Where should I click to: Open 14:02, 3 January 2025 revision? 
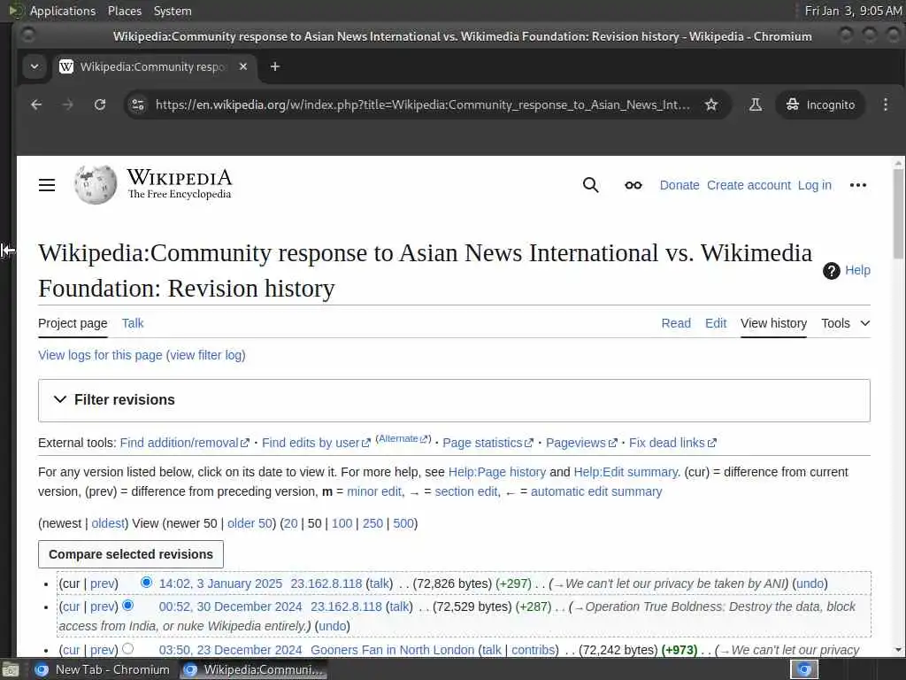point(220,583)
